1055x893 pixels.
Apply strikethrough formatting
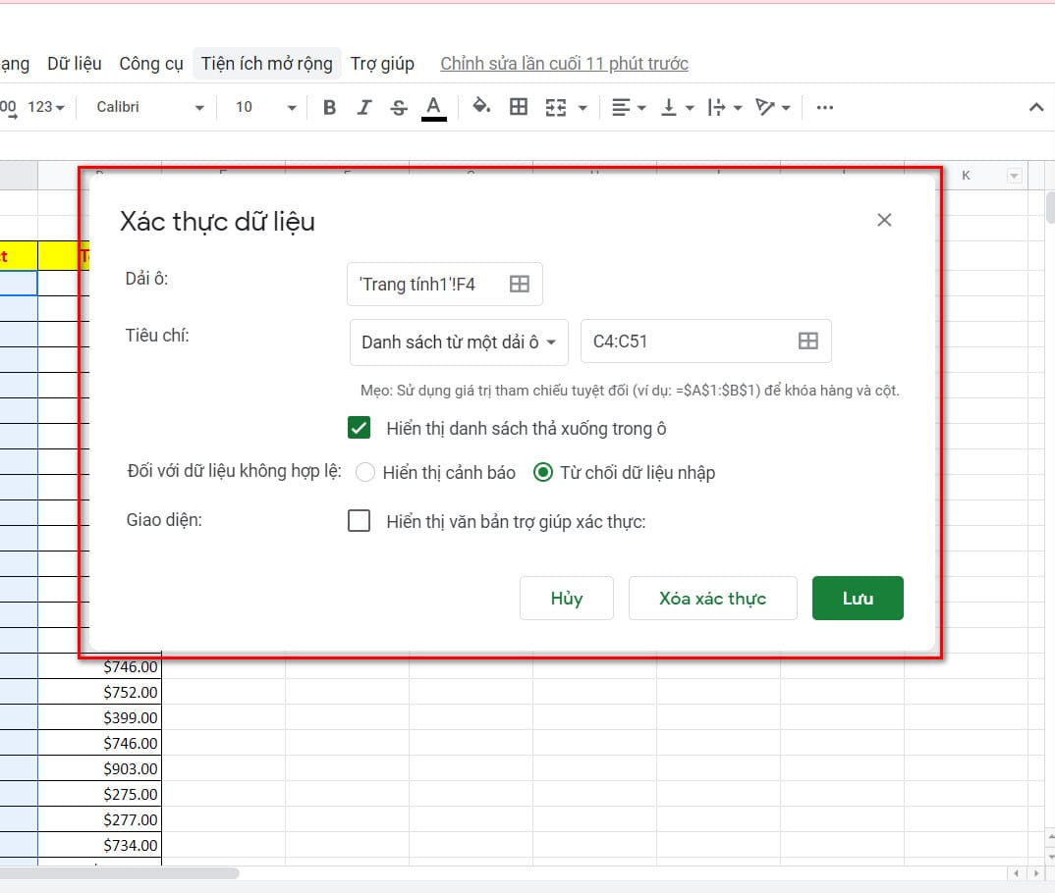(398, 107)
